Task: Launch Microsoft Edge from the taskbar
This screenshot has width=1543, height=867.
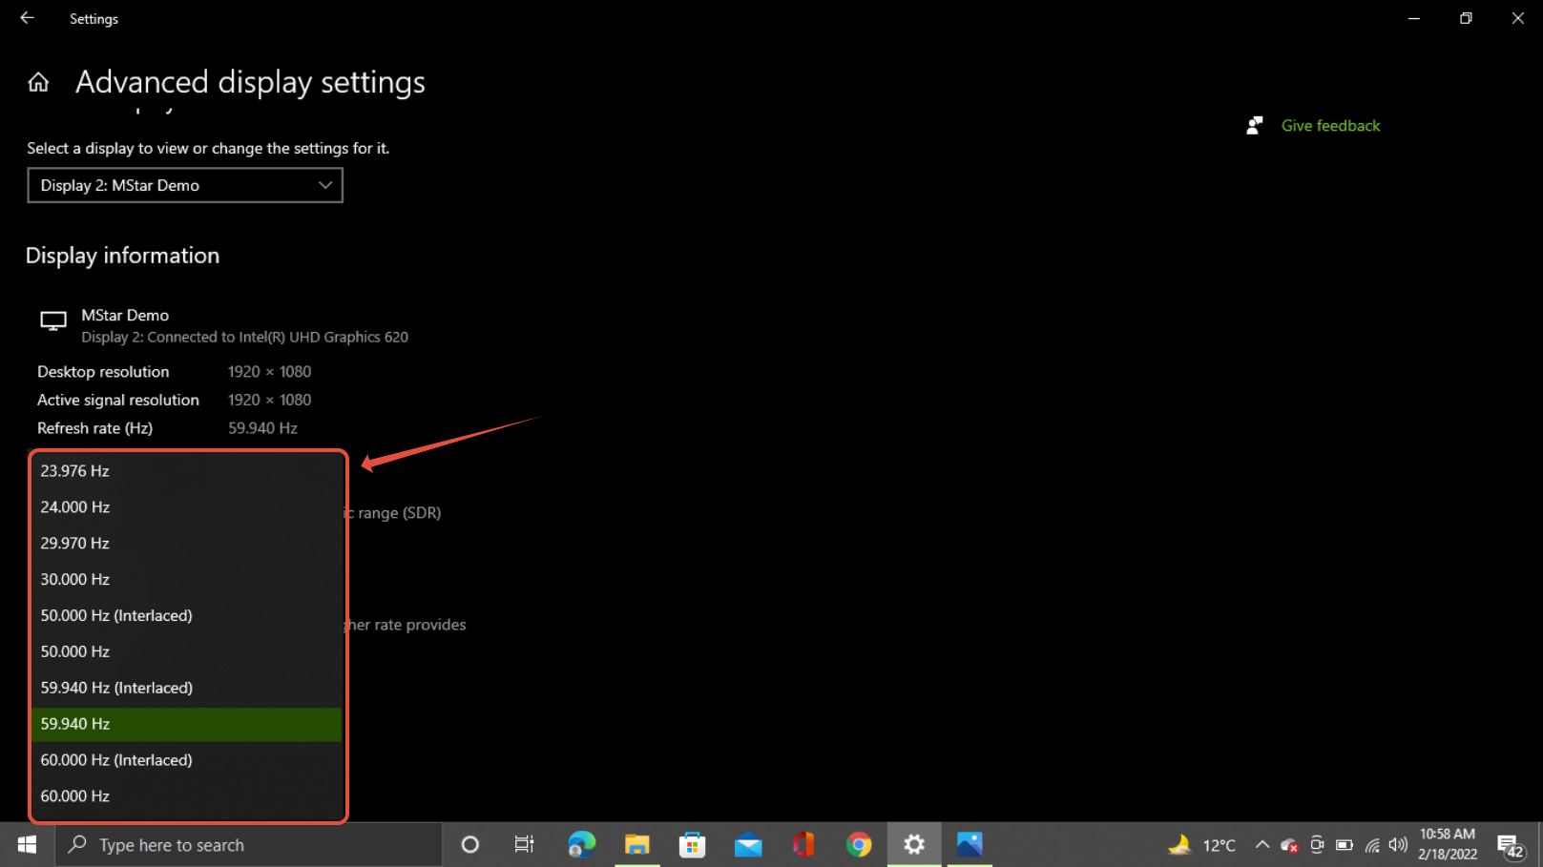Action: click(581, 845)
